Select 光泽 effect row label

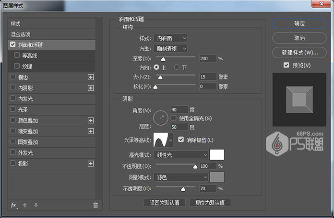click(23, 109)
